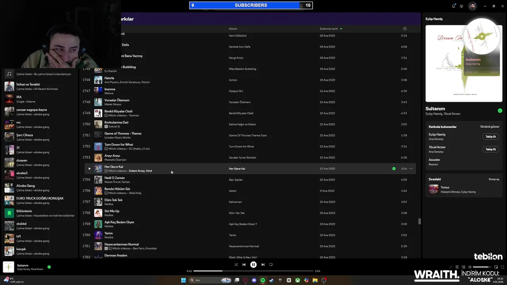Open OBS Studio from the taskbar
507x285 pixels.
(x=324, y=280)
